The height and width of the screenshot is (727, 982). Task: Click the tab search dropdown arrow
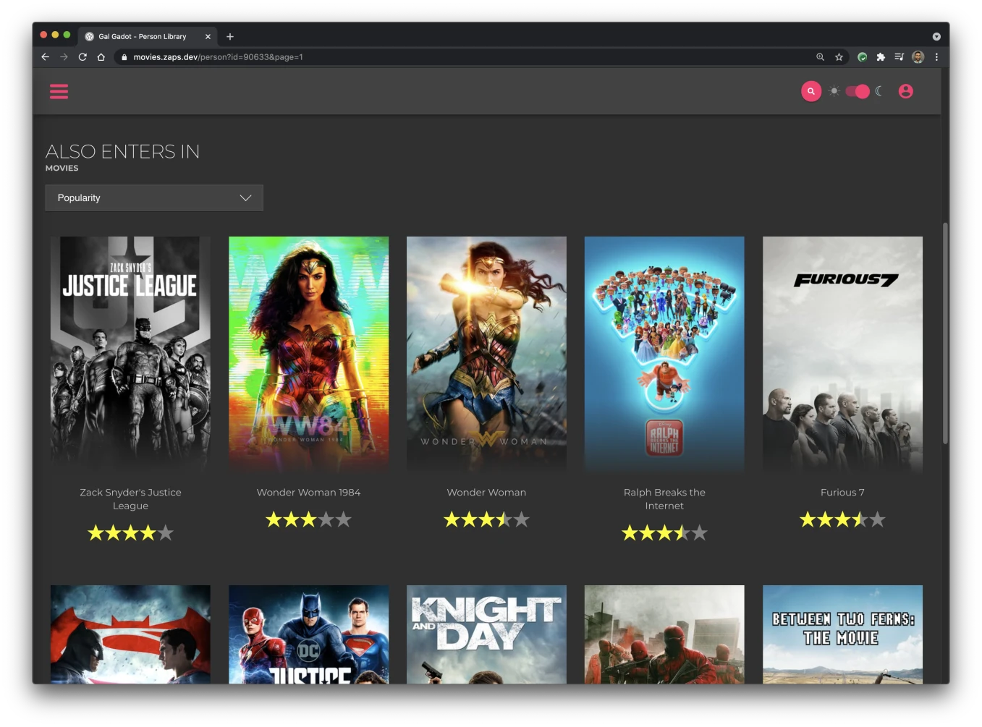(x=936, y=36)
